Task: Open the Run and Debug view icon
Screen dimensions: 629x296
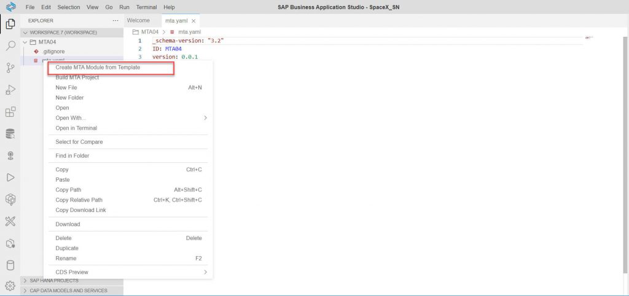Action: click(10, 90)
